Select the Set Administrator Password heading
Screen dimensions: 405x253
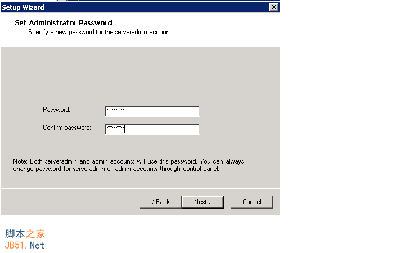coord(63,23)
